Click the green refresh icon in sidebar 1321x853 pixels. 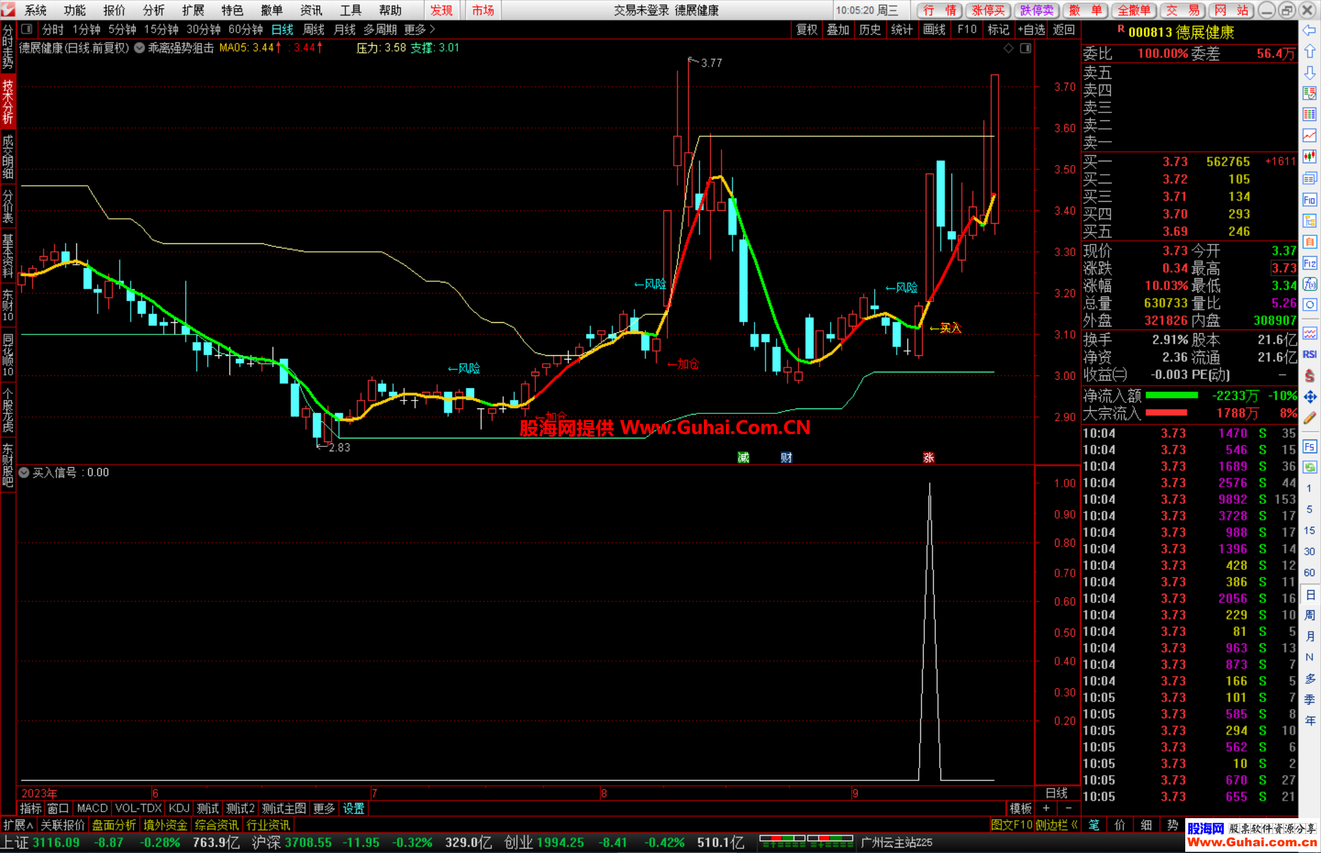[1309, 467]
